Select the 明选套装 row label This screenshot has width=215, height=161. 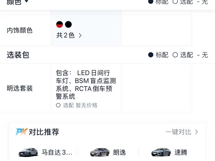point(20,88)
